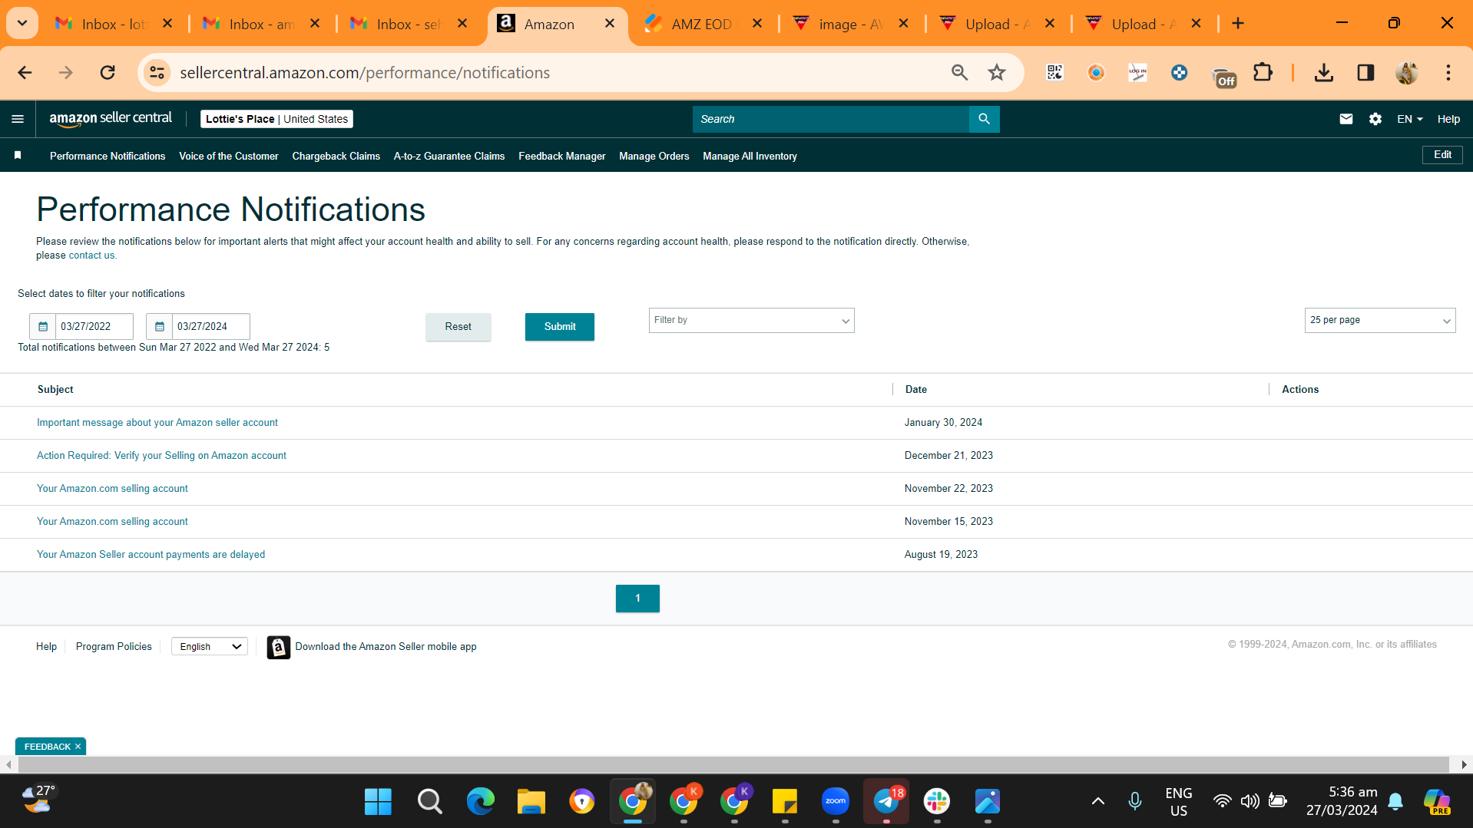Click the bookmark flag icon in navigation bar
Image resolution: width=1473 pixels, height=828 pixels.
coord(18,156)
